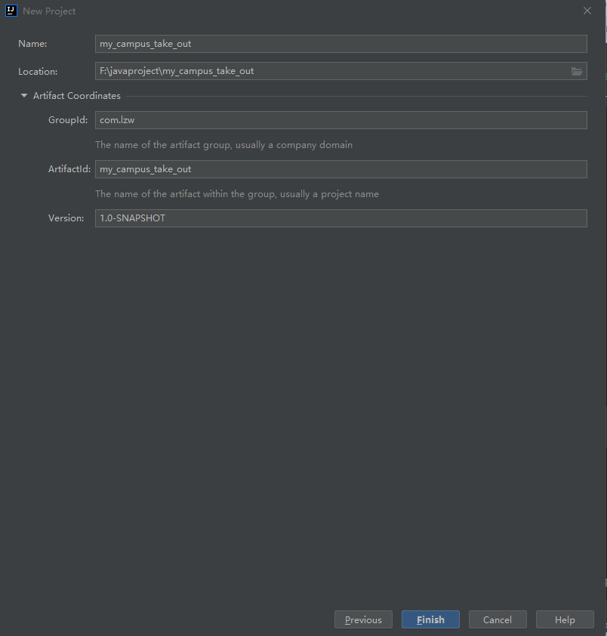Viewport: 607px width, 636px height.
Task: Click the 'ArtifactId:' label
Action: (x=69, y=169)
